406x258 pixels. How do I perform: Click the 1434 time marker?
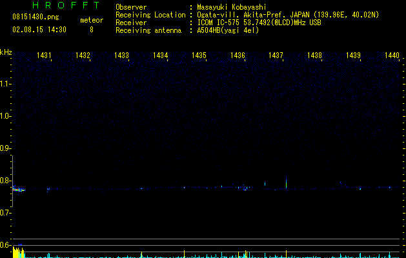click(160, 55)
